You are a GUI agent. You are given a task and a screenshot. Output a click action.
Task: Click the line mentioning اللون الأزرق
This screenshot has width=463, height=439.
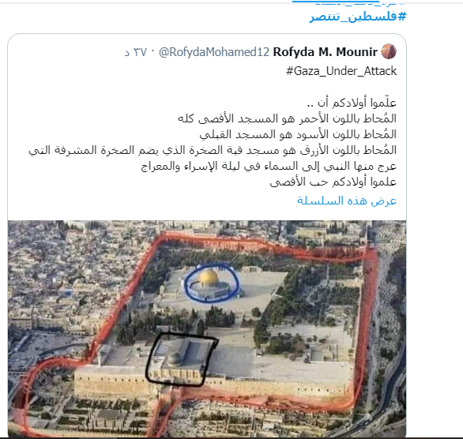[x=213, y=151]
